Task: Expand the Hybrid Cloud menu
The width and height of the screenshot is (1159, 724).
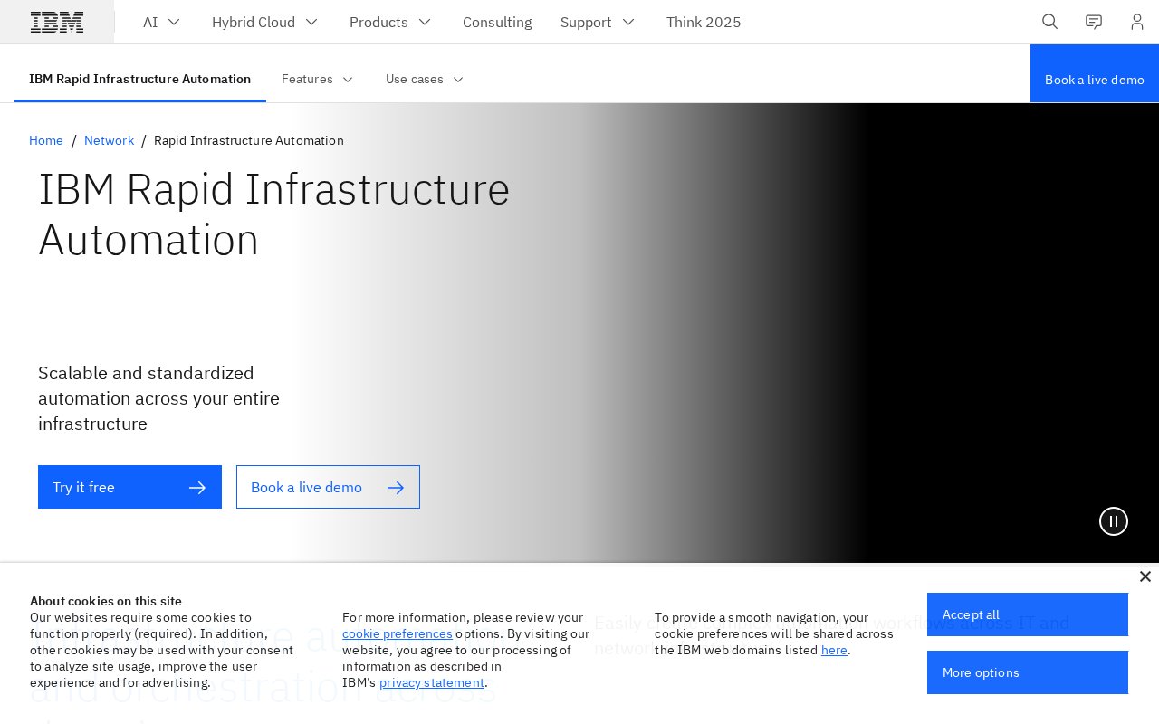Action: click(x=265, y=22)
